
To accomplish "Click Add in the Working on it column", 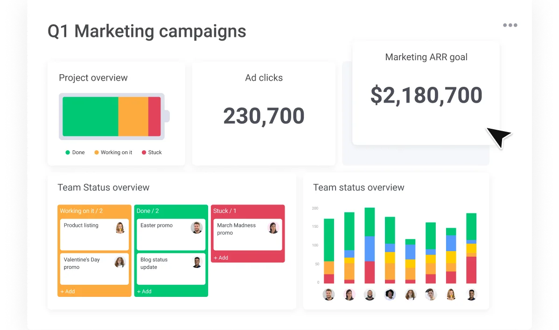I will pos(67,291).
